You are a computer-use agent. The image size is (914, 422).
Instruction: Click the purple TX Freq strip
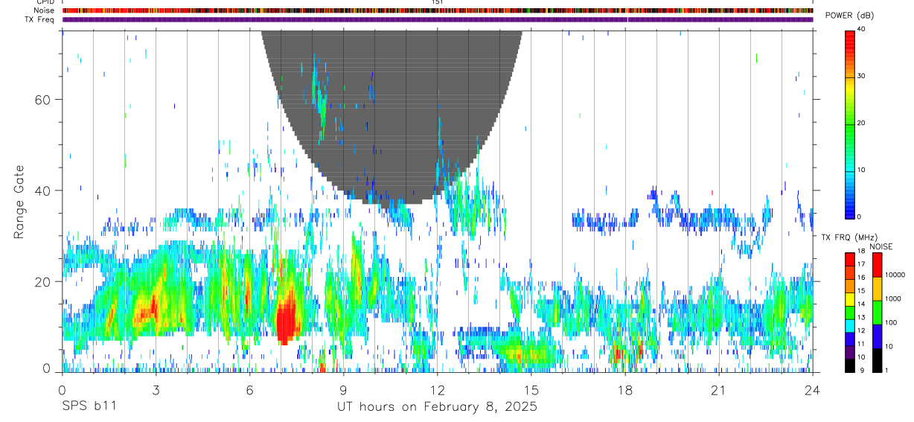point(438,19)
